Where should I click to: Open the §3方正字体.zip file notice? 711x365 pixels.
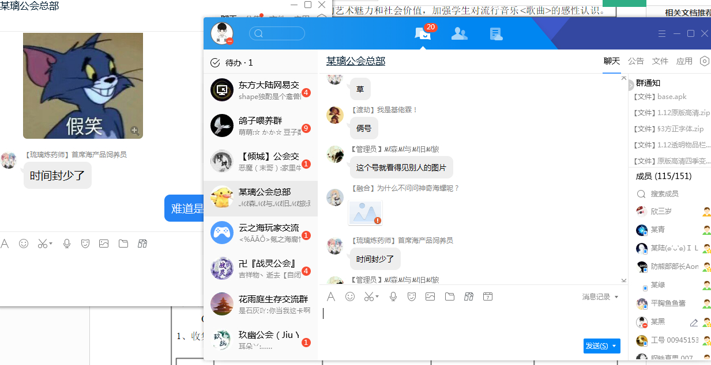(x=669, y=129)
